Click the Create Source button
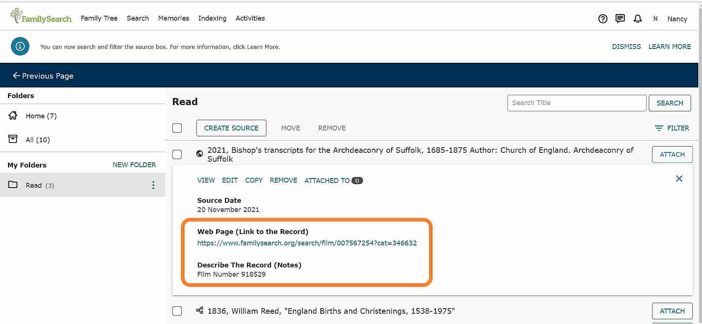The image size is (702, 324). 231,128
